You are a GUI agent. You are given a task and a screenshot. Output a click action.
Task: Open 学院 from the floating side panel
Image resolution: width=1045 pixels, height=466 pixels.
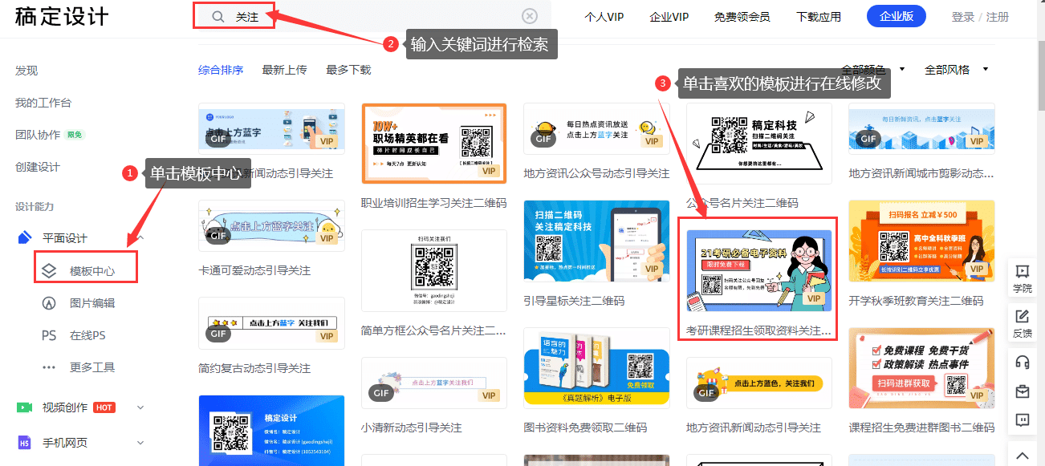coord(1023,278)
